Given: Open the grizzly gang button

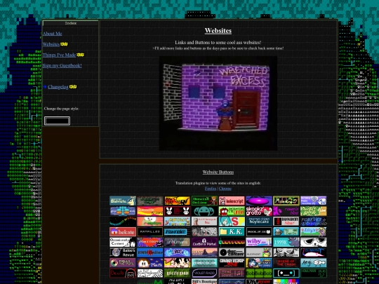Looking at the screenshot, I should [x=178, y=273].
